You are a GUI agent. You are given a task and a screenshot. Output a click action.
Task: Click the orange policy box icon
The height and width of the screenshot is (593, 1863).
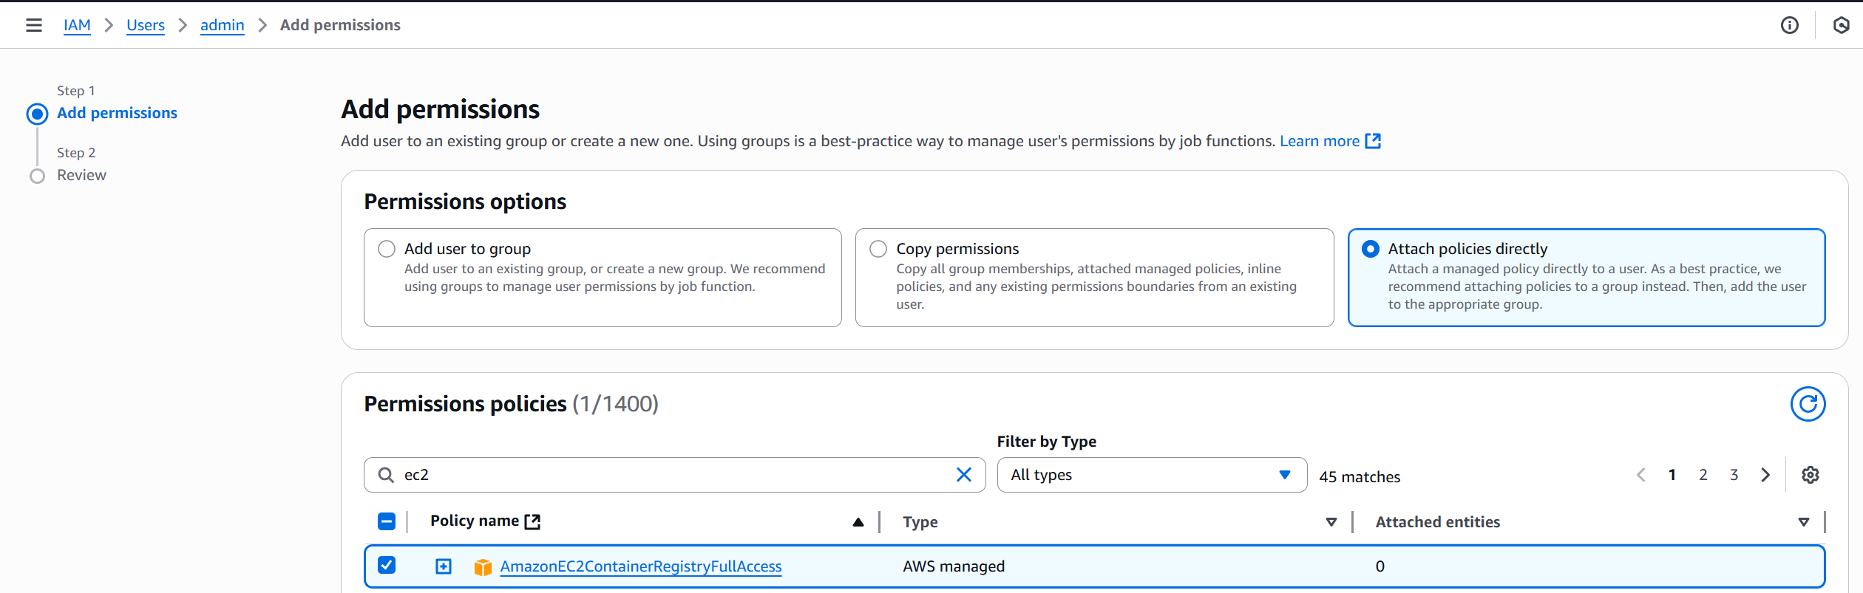click(x=483, y=566)
